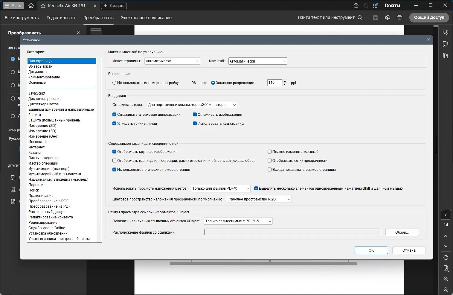Disable 'Сглаживать изображения' checkbox
Image resolution: width=453 pixels, height=295 pixels.
195,114
